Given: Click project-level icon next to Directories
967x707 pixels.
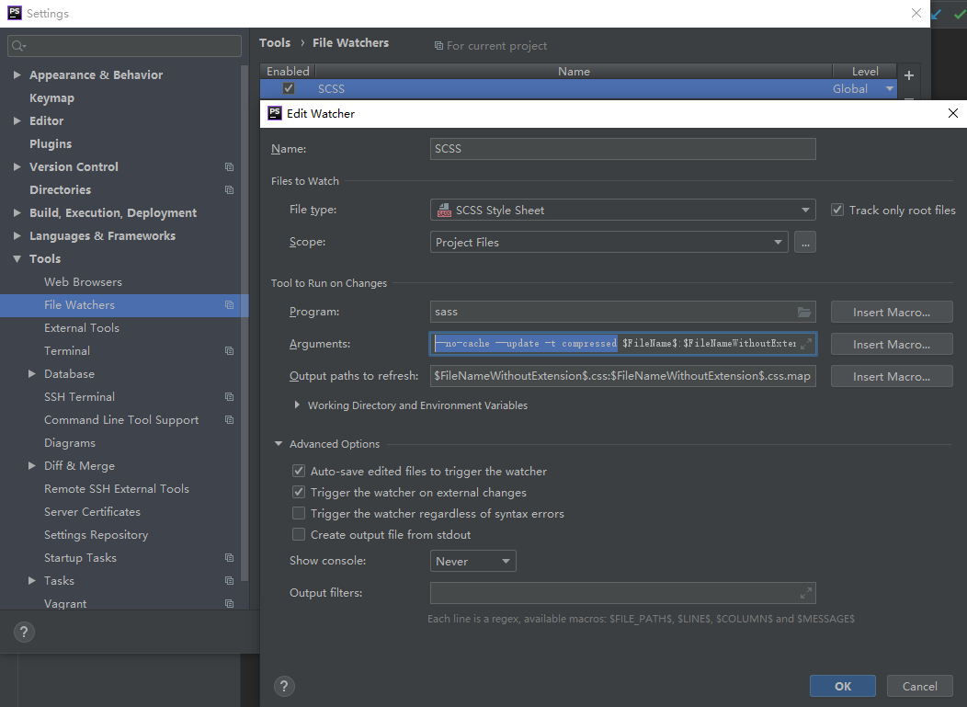Looking at the screenshot, I should [230, 190].
